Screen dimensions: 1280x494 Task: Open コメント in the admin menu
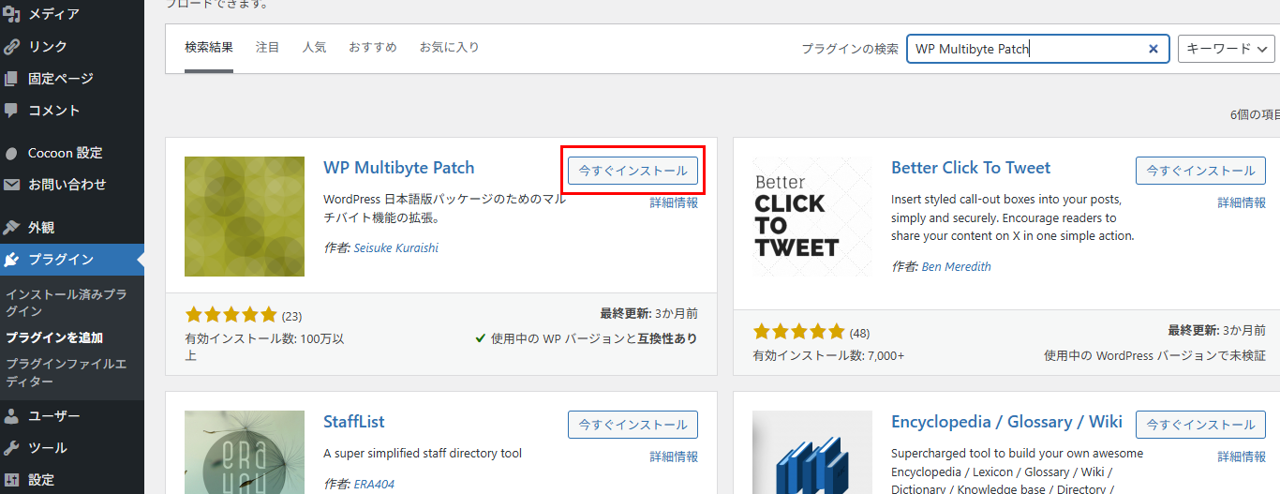pyautogui.click(x=72, y=110)
